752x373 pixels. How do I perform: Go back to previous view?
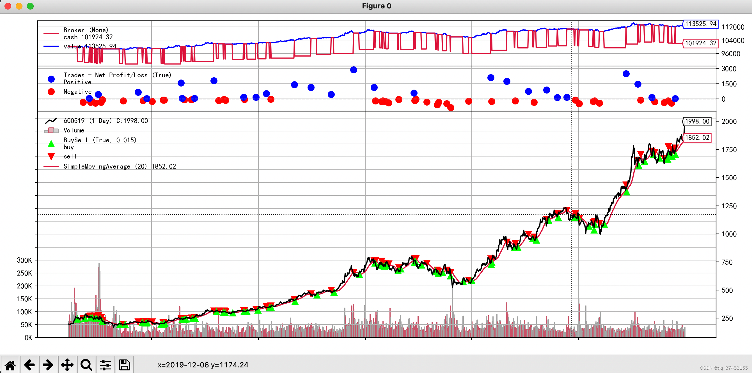click(29, 365)
